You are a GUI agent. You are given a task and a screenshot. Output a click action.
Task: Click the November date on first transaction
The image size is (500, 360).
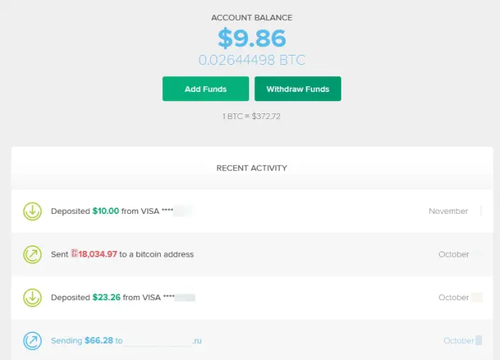[x=448, y=212]
